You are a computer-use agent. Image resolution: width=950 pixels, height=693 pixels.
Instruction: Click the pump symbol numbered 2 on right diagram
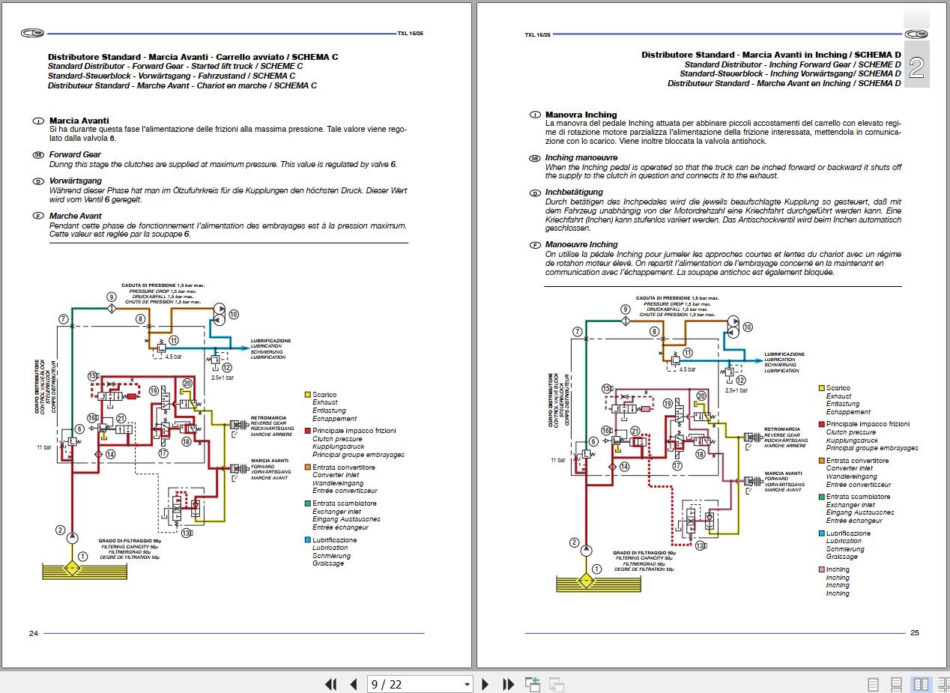click(x=586, y=551)
